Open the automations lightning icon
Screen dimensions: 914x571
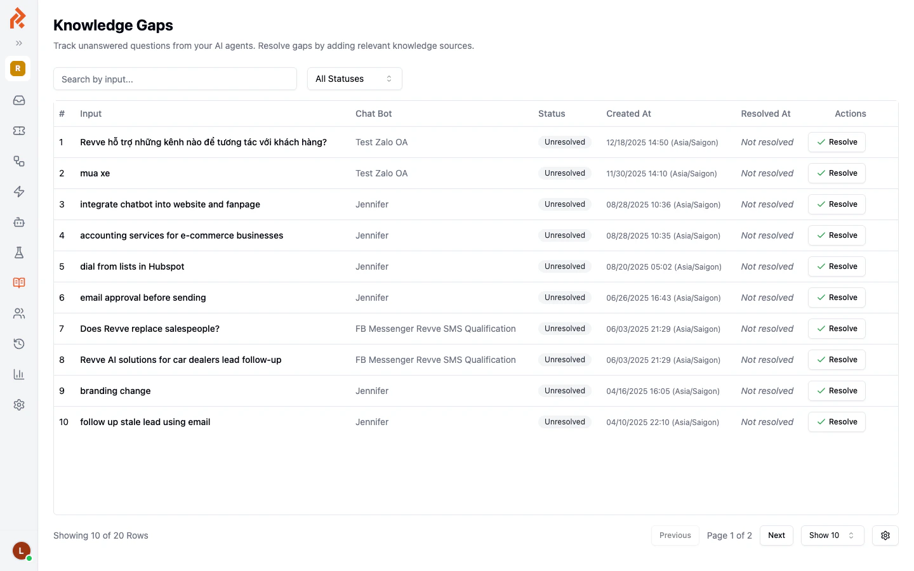click(x=18, y=192)
